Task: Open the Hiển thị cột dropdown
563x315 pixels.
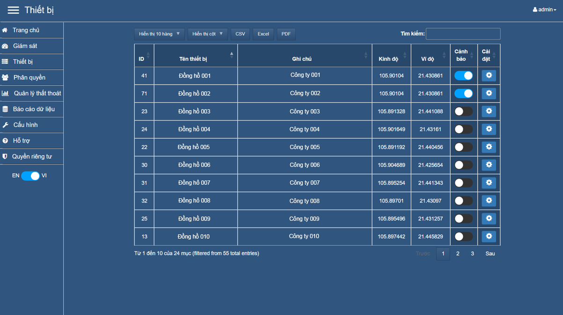Action: point(207,34)
